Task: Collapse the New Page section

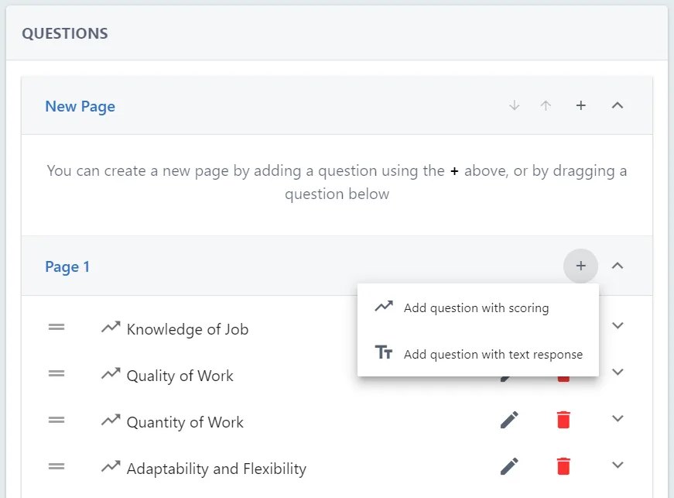Action: [618, 105]
